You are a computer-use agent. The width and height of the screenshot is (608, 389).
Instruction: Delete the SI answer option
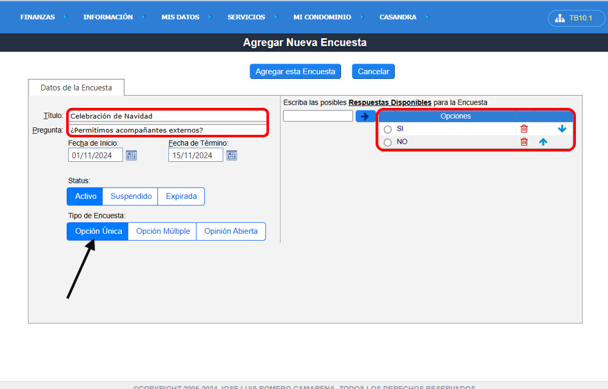click(524, 129)
